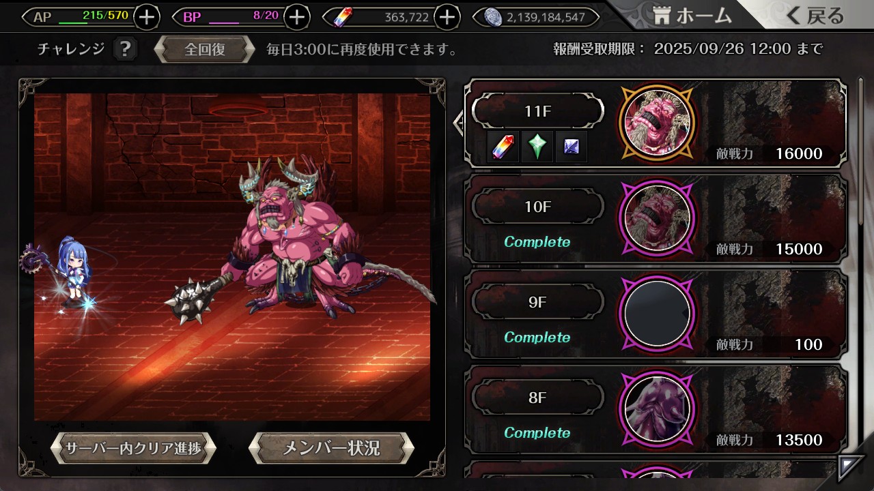Open the challenge help question mark

(124, 49)
